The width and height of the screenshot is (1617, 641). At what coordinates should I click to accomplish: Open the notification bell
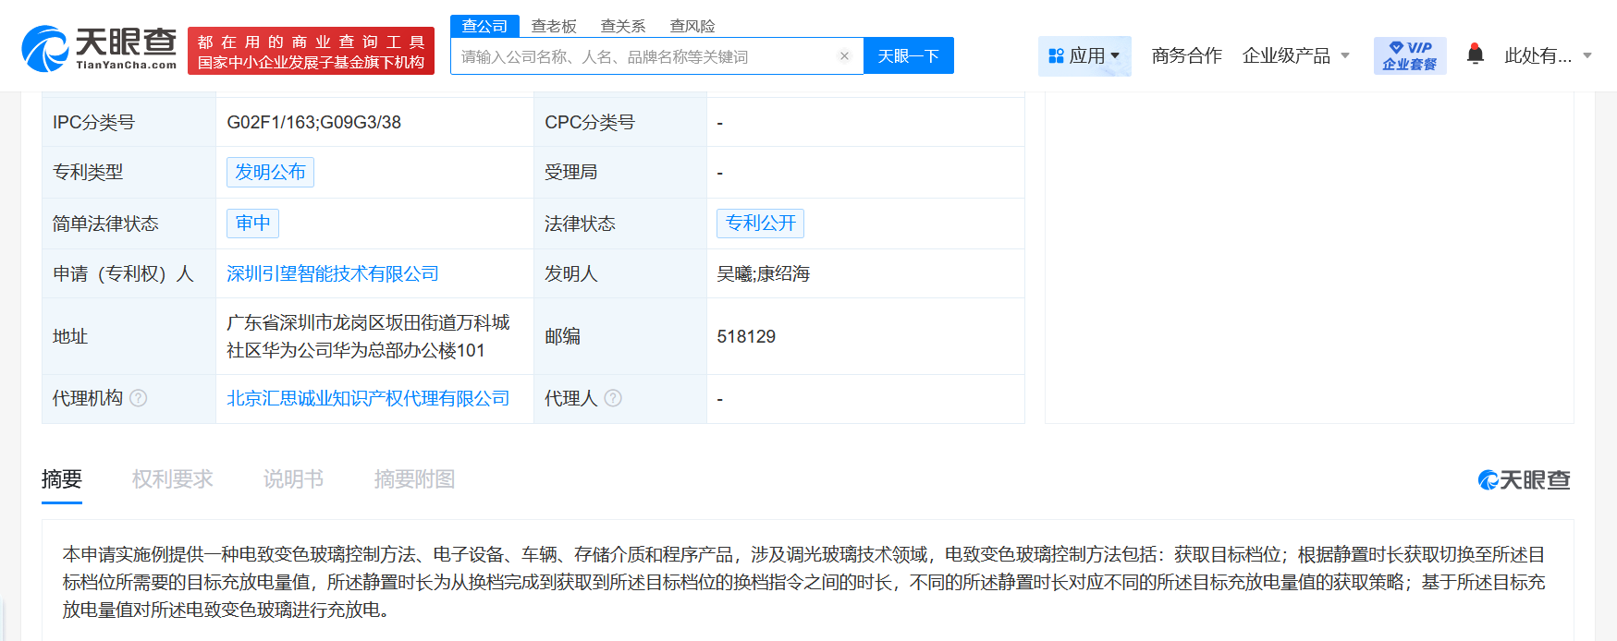(1476, 54)
